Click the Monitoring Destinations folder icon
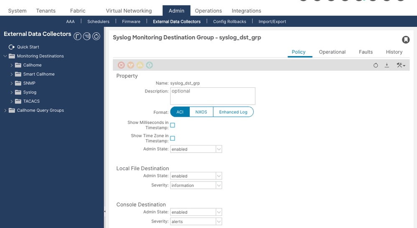Viewport: 417px width, 228px height. [x=12, y=56]
